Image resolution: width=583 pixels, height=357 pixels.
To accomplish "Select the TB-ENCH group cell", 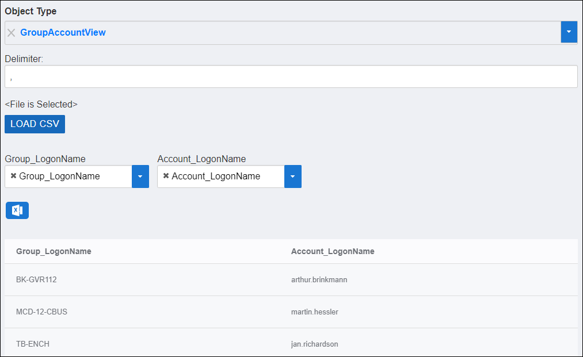I will coord(33,344).
